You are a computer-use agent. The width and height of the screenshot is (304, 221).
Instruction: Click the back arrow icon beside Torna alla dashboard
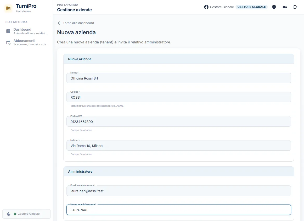59,23
